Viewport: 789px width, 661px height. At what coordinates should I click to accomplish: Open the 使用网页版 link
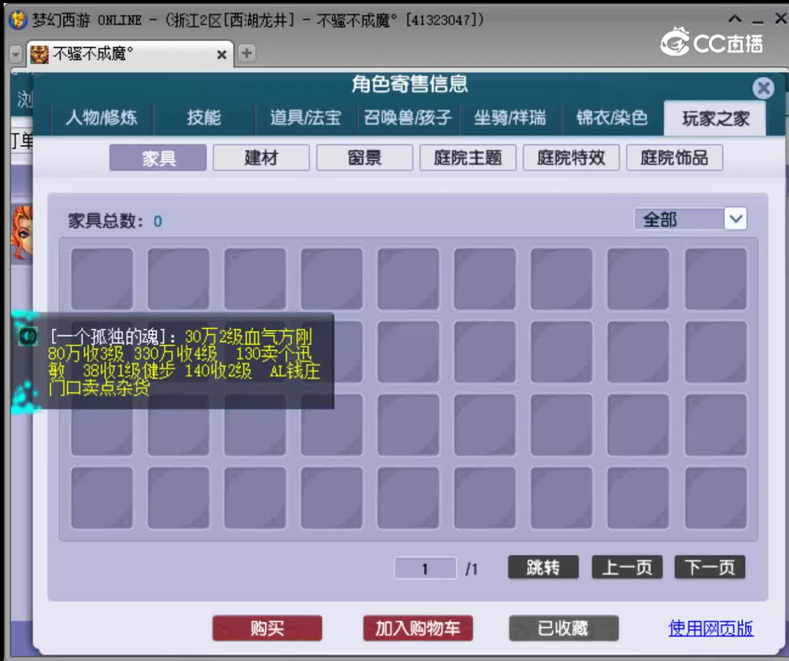pyautogui.click(x=711, y=628)
